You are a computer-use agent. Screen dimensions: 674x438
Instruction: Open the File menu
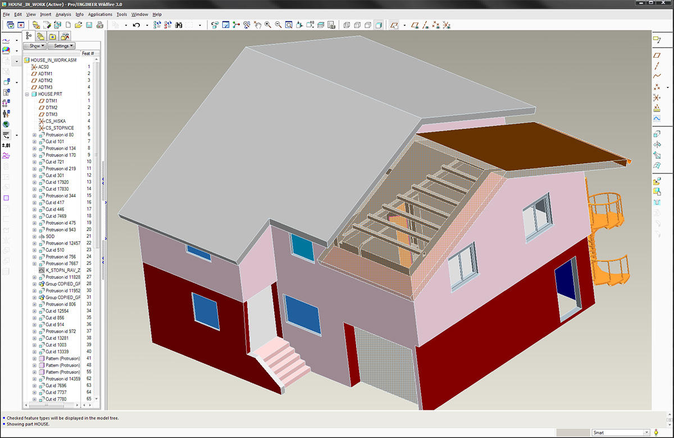6,14
